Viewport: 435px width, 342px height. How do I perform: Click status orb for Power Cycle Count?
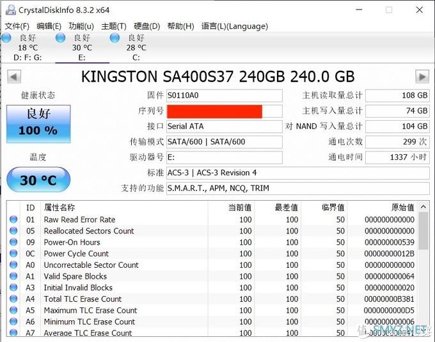tap(13, 254)
